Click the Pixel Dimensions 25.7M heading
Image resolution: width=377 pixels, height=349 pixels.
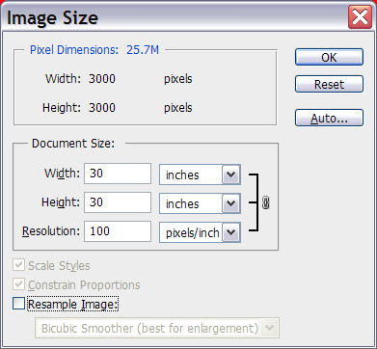pos(94,50)
